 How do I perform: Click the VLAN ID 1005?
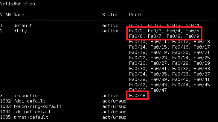(x=5, y=117)
